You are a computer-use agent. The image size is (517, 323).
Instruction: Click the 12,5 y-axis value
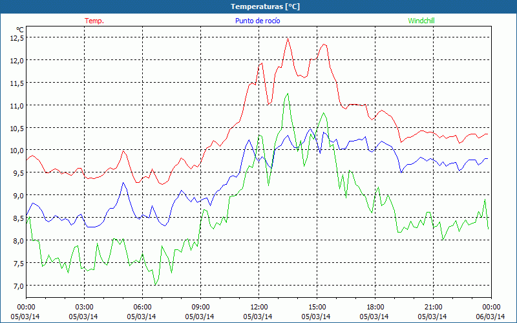click(17, 38)
